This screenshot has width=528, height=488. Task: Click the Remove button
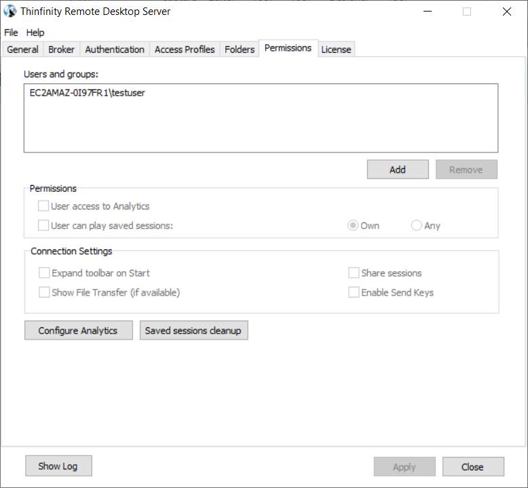click(x=466, y=169)
